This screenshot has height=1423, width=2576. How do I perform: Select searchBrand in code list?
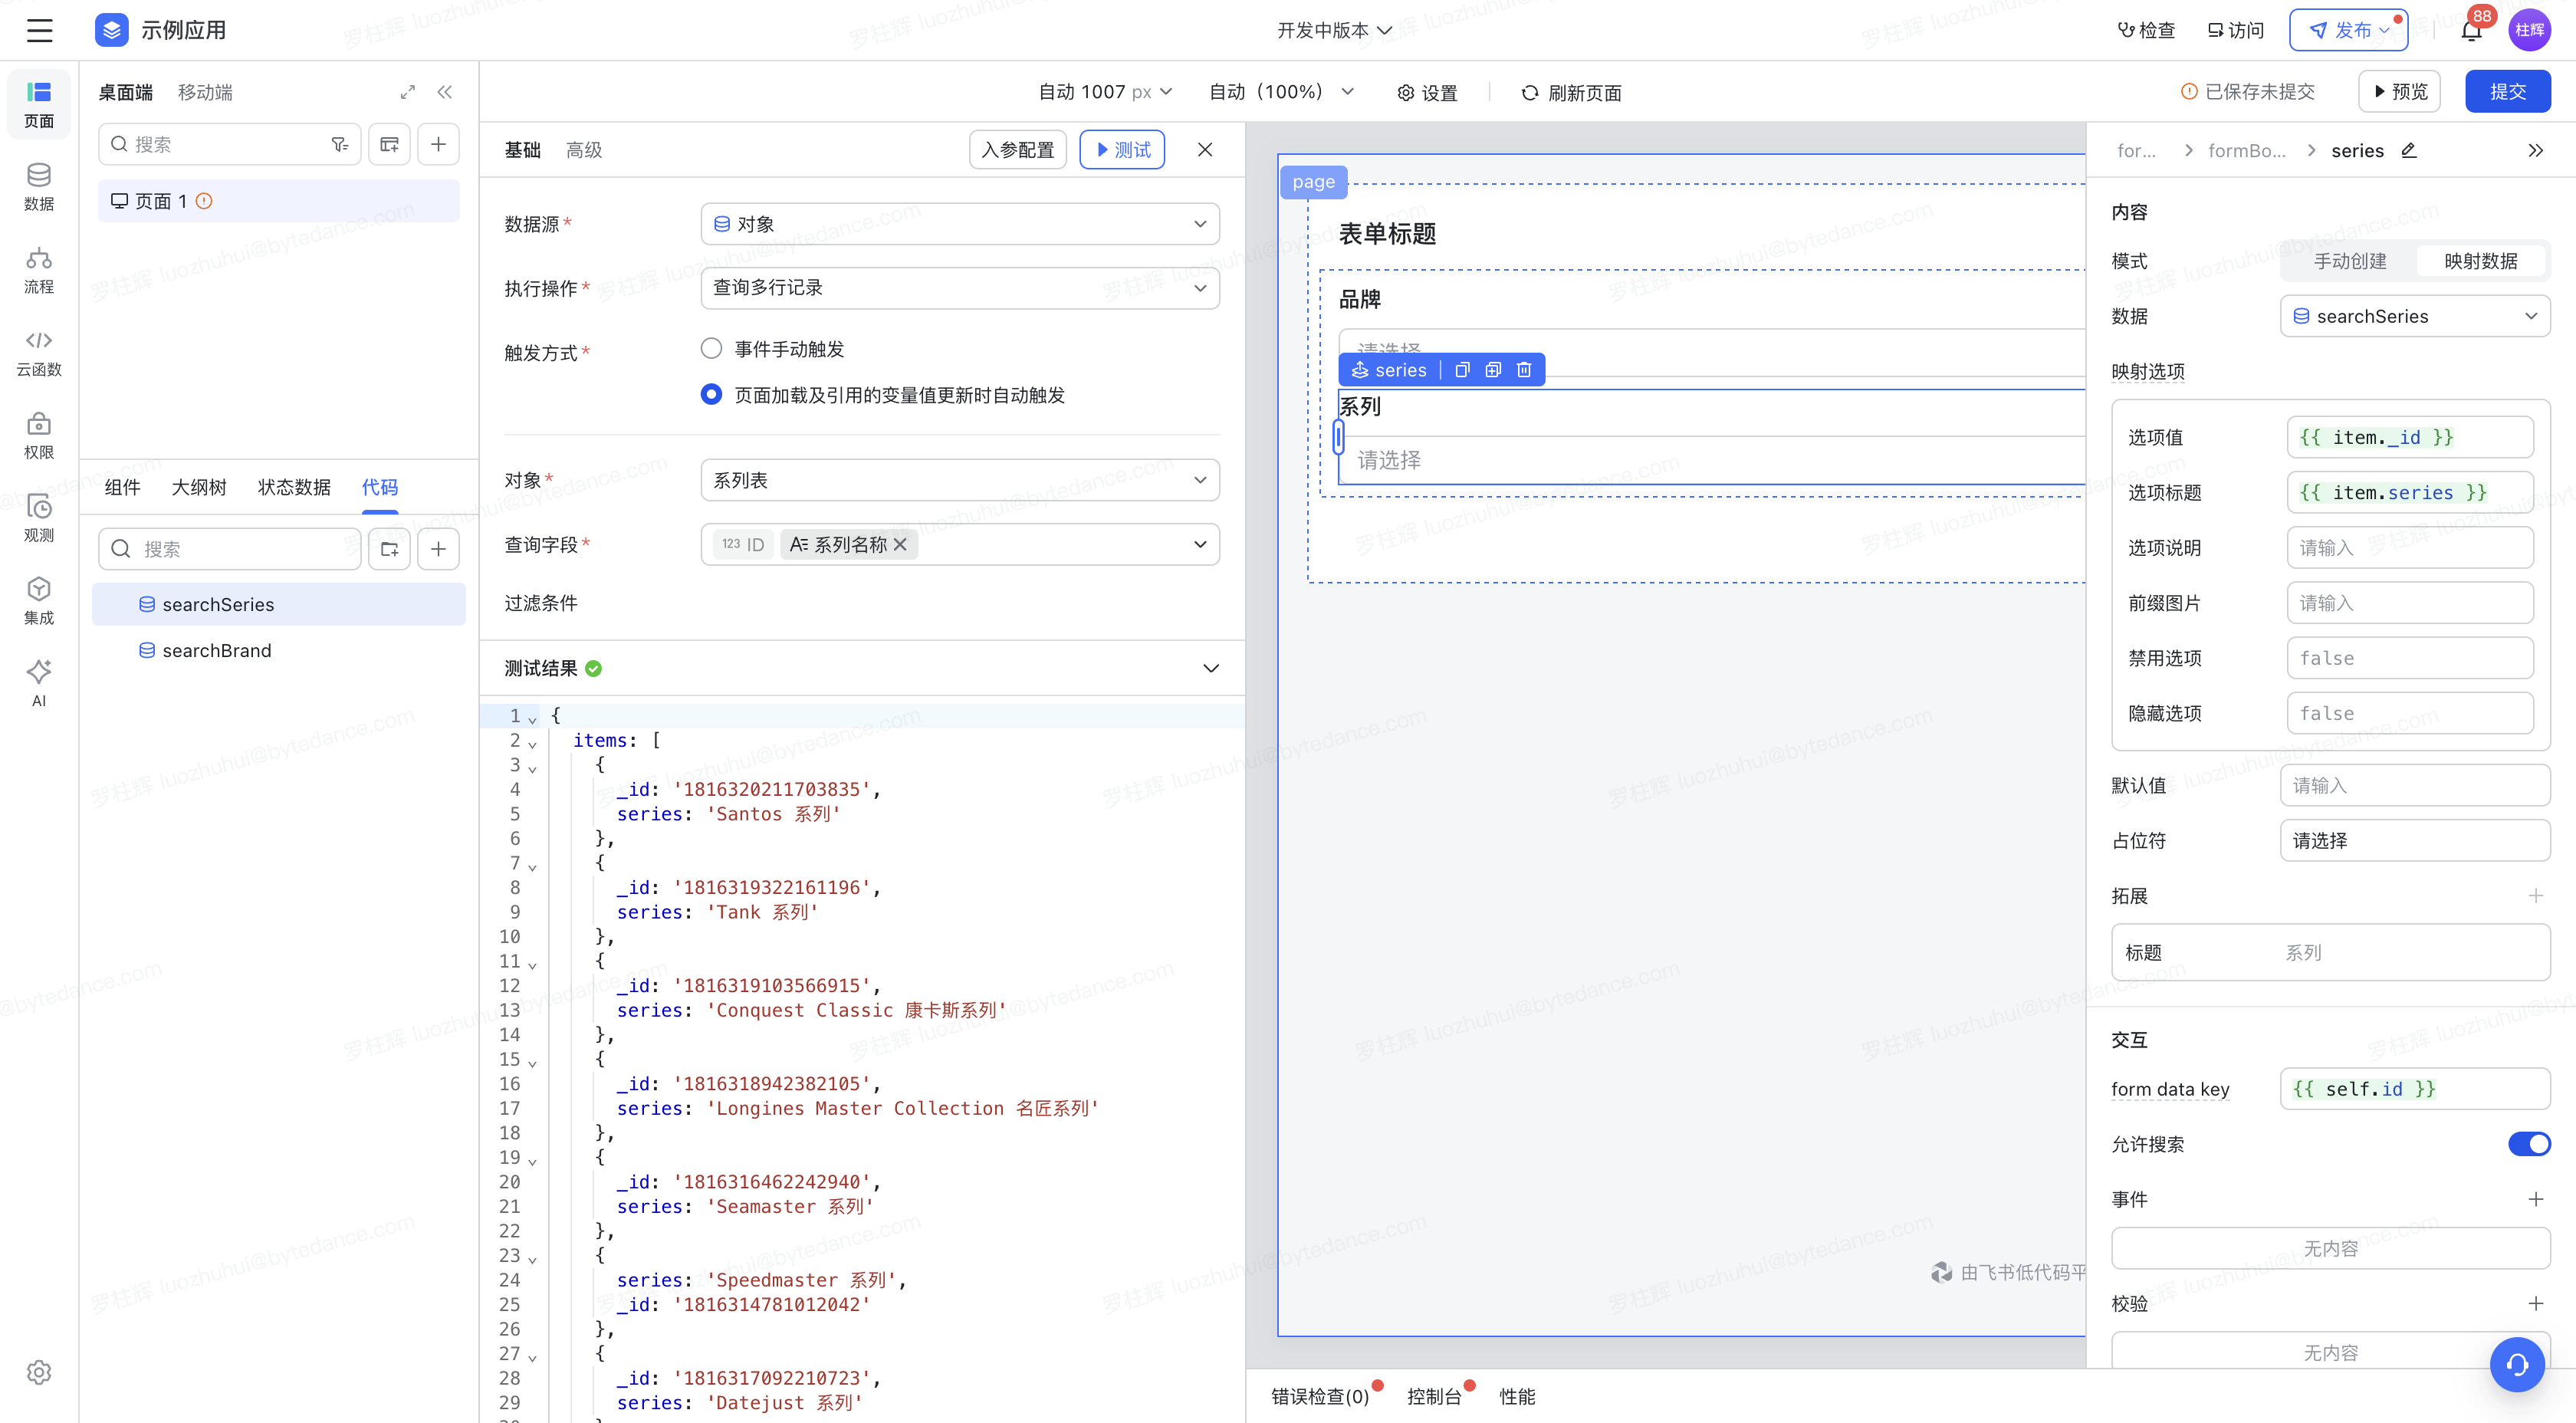pyautogui.click(x=279, y=651)
